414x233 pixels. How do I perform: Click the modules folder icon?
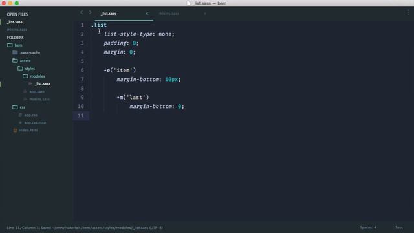25,76
